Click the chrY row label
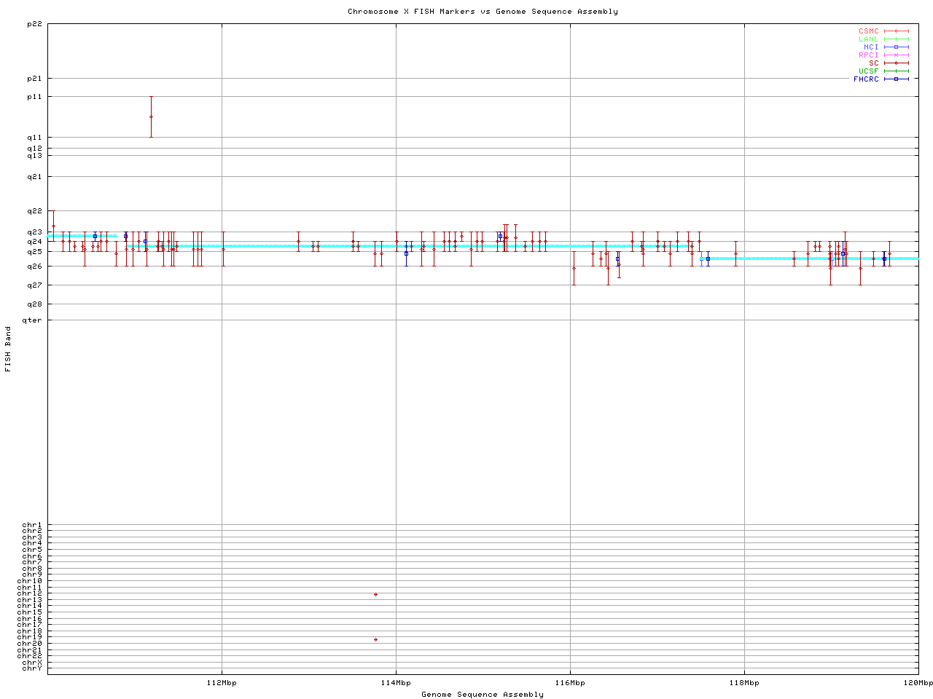The height and width of the screenshot is (699, 933). [32, 668]
